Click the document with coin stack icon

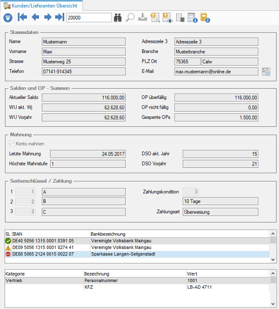180,18
